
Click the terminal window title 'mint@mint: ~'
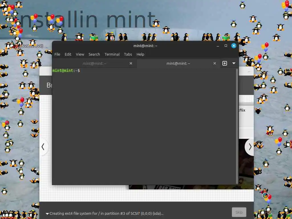point(145,46)
